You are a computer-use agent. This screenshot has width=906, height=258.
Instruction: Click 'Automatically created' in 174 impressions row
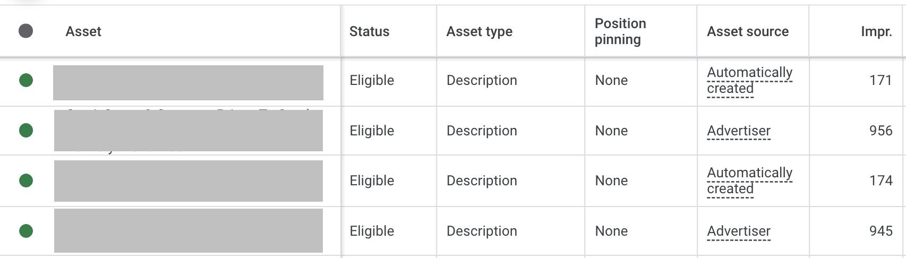click(x=749, y=180)
